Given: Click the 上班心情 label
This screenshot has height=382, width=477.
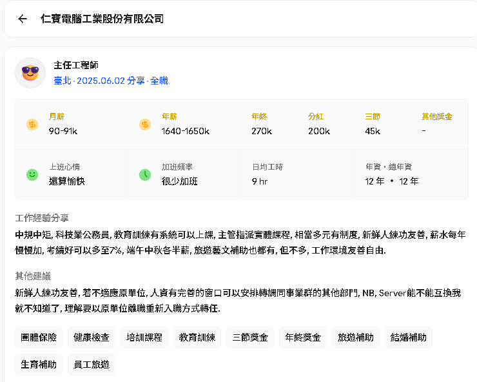Looking at the screenshot, I should [x=64, y=167].
